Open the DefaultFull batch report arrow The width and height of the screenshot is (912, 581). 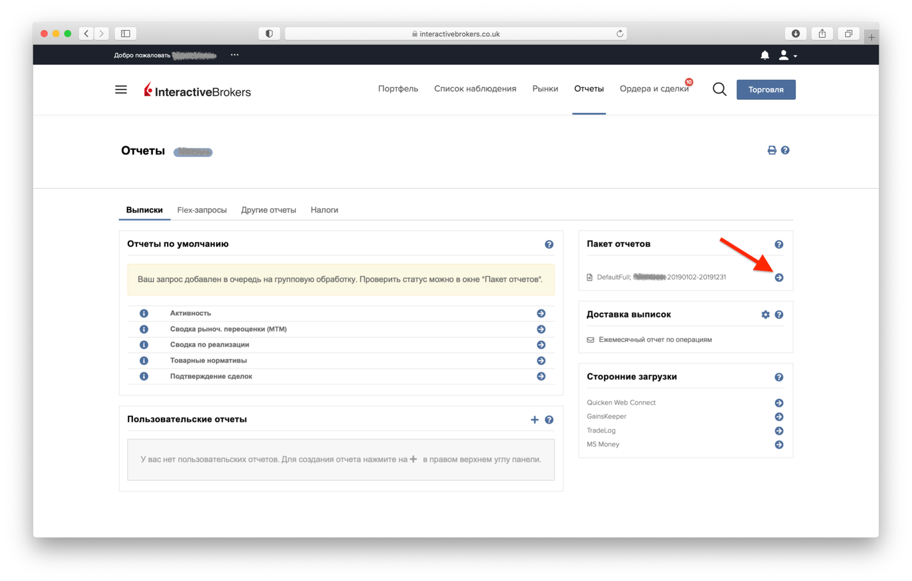(x=779, y=277)
